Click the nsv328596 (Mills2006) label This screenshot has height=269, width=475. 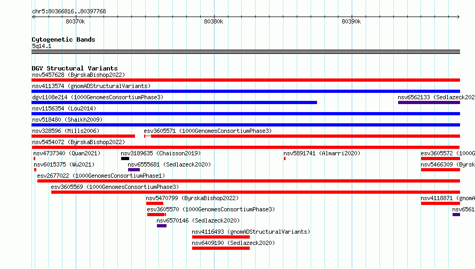point(66,131)
